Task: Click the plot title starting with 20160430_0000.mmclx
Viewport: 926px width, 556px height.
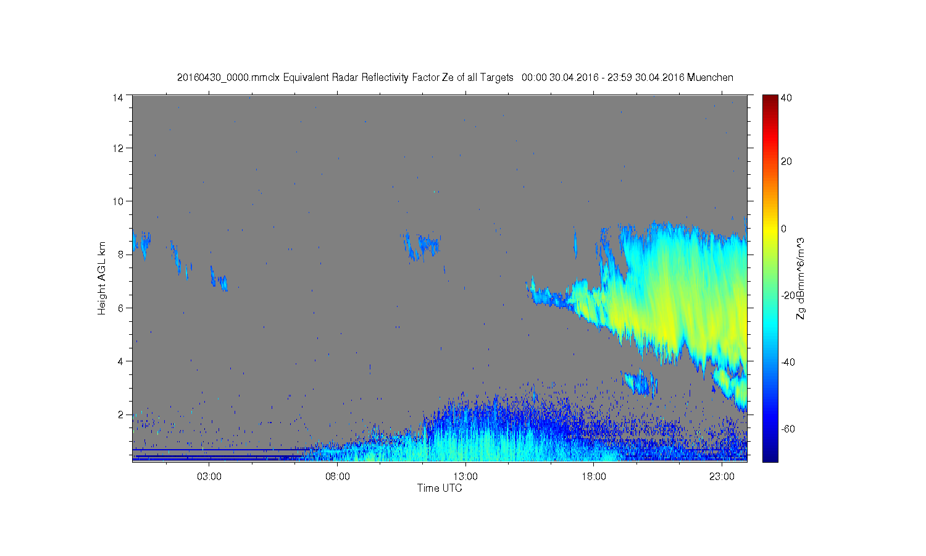Action: [455, 77]
